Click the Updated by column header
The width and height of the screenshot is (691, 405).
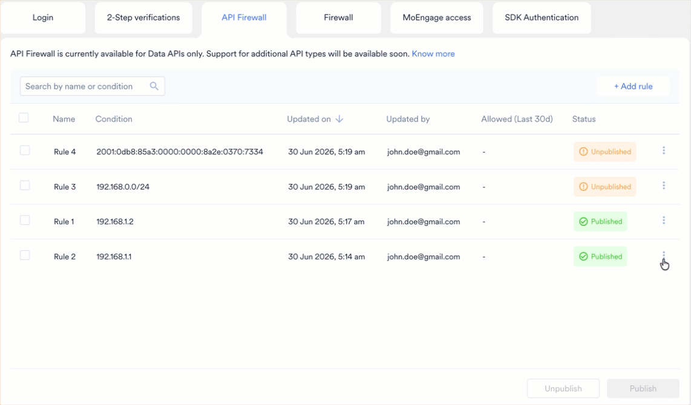(408, 119)
